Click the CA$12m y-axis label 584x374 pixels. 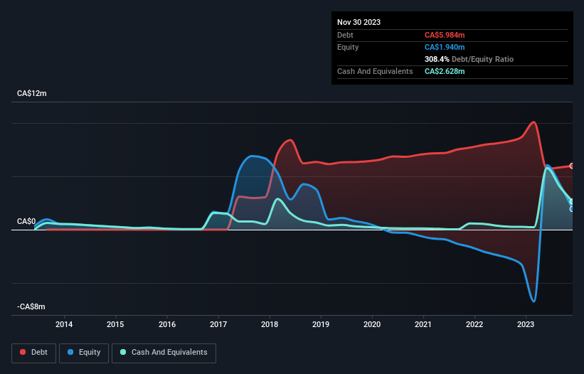point(32,93)
